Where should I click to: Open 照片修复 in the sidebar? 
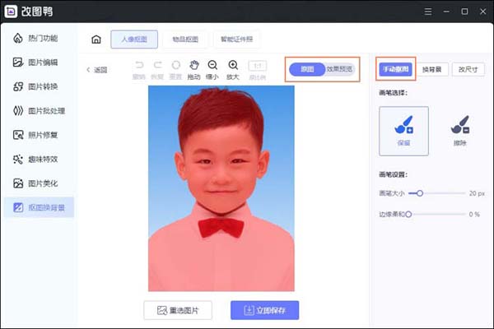tap(41, 134)
